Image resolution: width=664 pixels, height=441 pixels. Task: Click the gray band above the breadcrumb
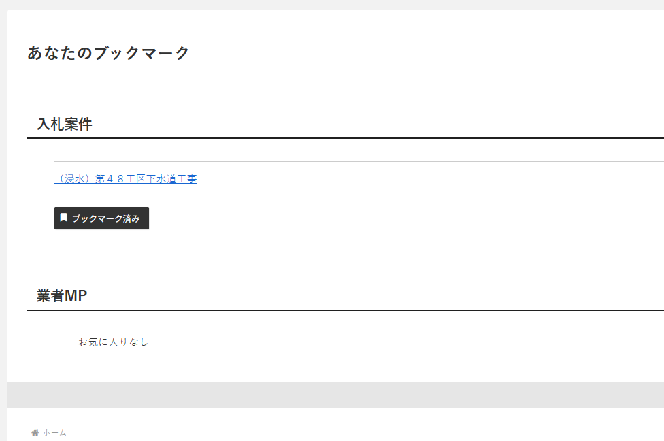coord(333,395)
